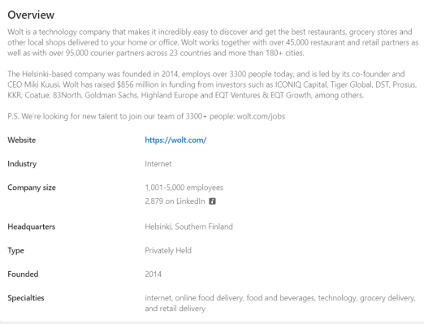Click the info icon beside LinkedIn count

pyautogui.click(x=212, y=201)
